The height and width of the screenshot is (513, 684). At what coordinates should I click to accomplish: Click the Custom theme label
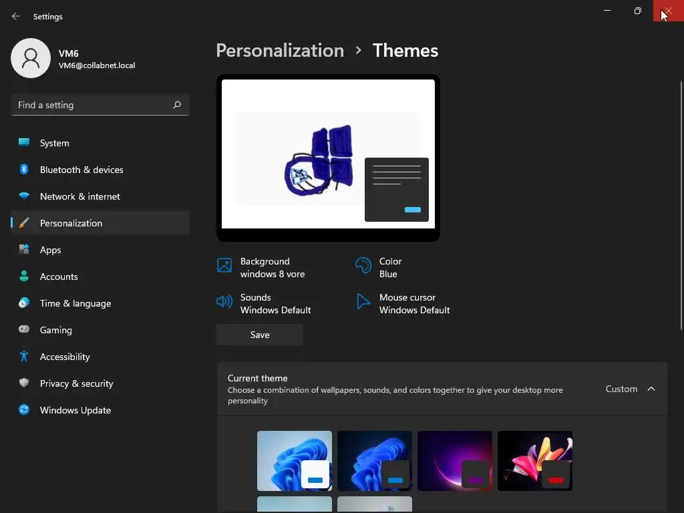coord(621,389)
